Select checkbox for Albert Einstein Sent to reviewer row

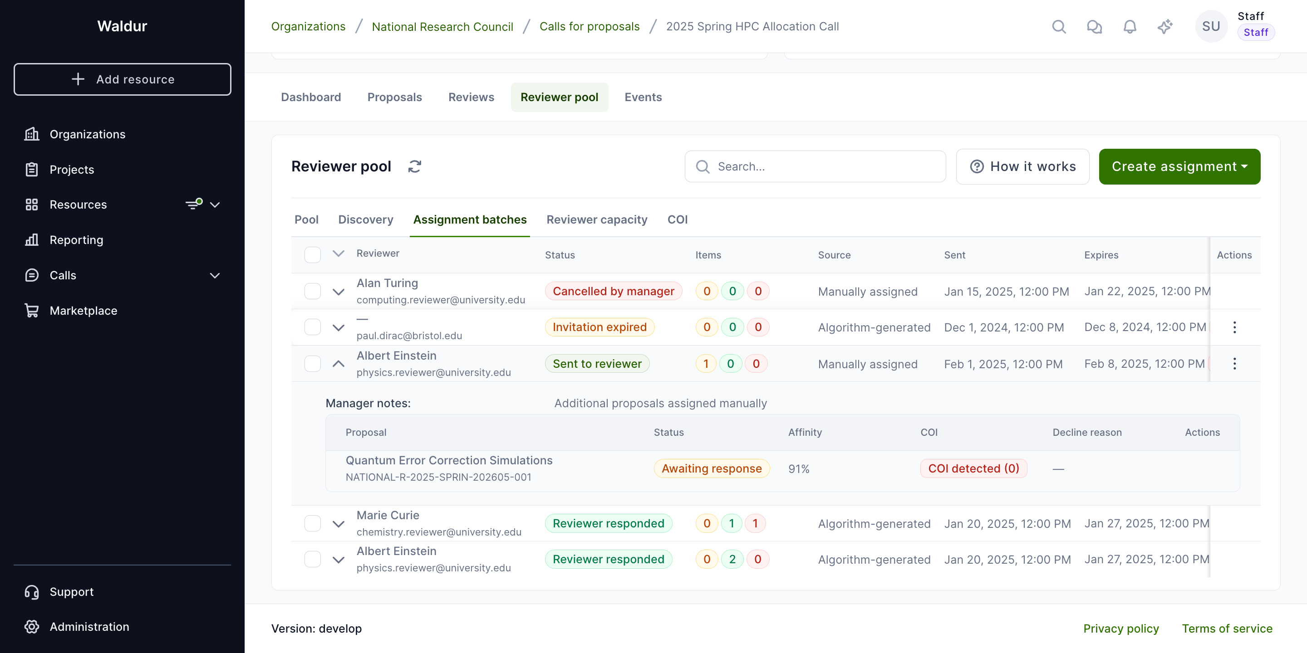click(x=313, y=364)
